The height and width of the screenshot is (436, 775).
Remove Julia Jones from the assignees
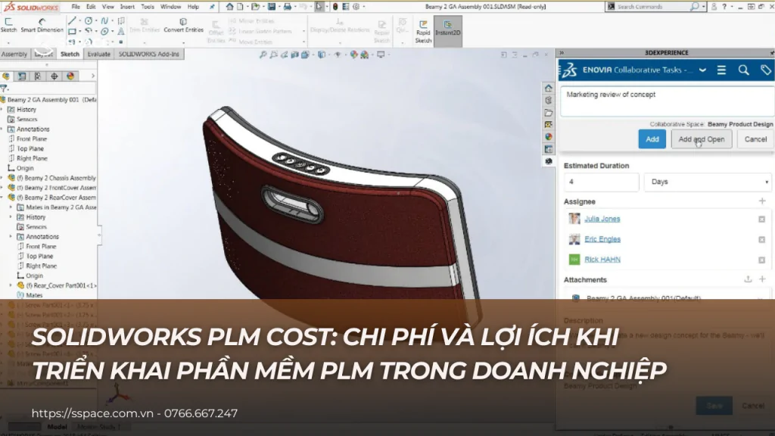pos(761,219)
